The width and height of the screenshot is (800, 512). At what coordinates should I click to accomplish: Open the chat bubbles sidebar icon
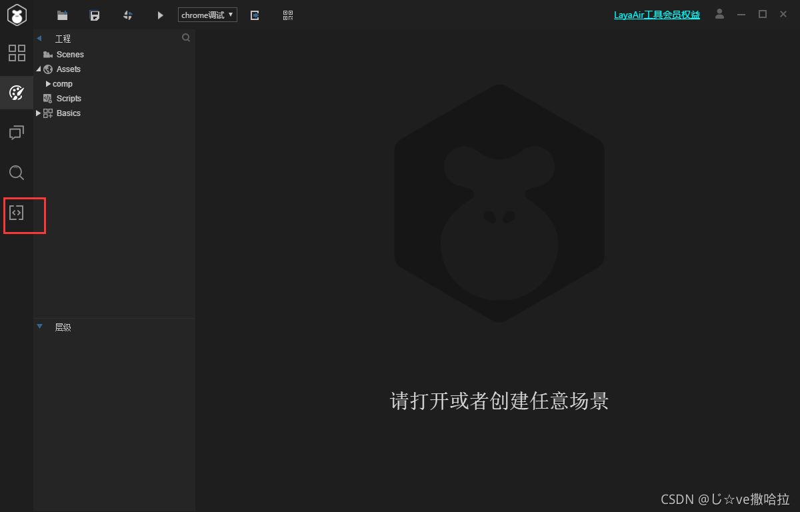tap(17, 133)
